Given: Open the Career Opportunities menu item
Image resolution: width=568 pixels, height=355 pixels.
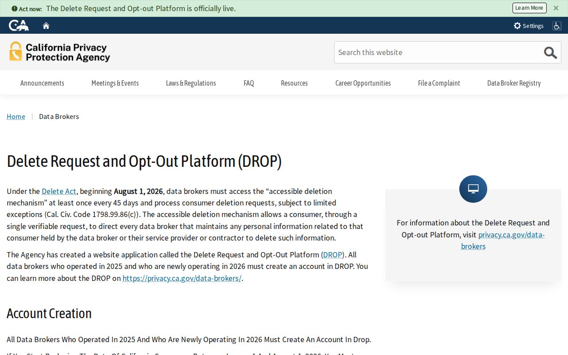Looking at the screenshot, I should click(x=363, y=83).
